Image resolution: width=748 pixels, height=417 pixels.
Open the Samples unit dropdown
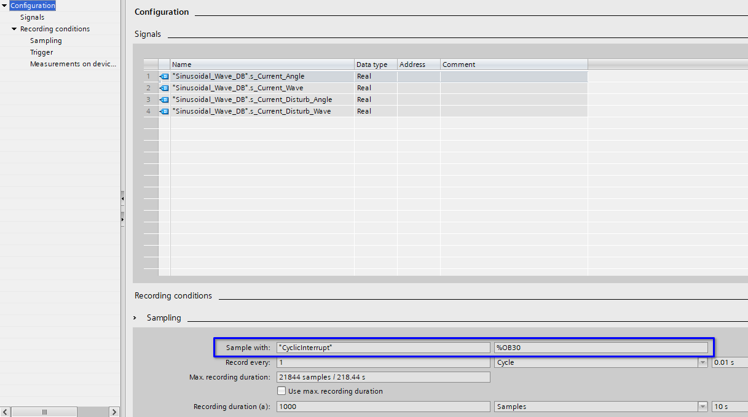(x=703, y=407)
